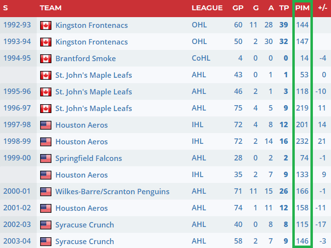Click the 2000-01 season link

(17, 192)
